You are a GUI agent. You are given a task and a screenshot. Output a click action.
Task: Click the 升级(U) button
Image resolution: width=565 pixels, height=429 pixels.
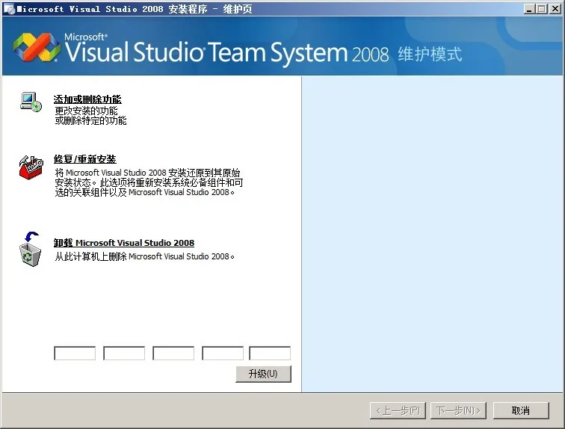[x=263, y=374]
